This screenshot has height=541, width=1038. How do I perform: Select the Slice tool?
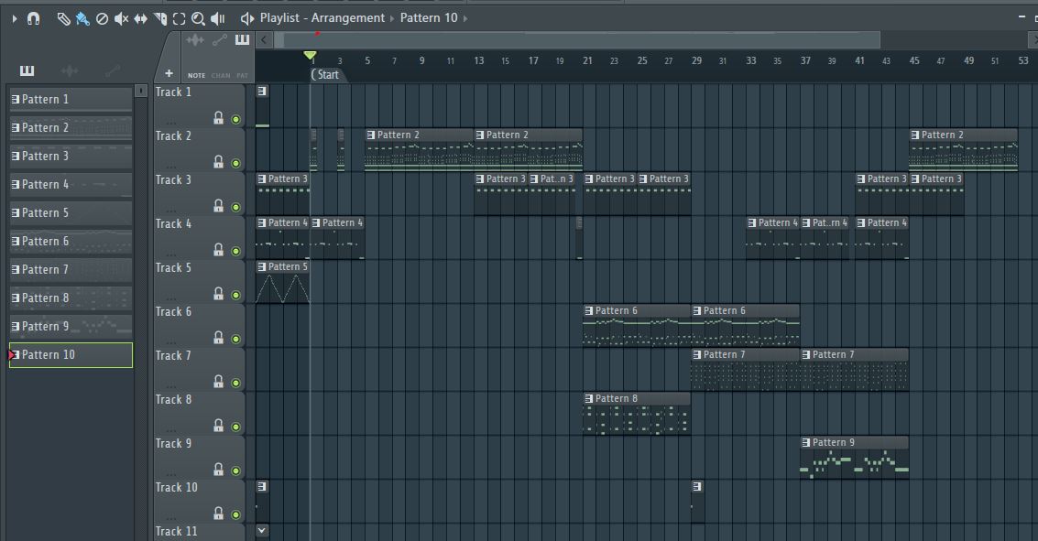pos(160,19)
